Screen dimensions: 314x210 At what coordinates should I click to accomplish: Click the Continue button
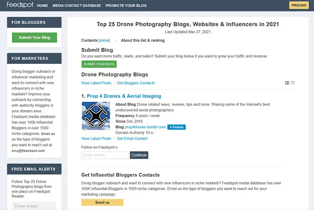pyautogui.click(x=139, y=155)
